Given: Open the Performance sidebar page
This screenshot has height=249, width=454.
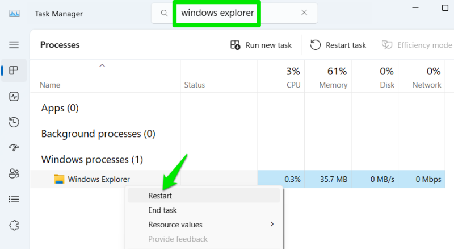Looking at the screenshot, I should [14, 96].
